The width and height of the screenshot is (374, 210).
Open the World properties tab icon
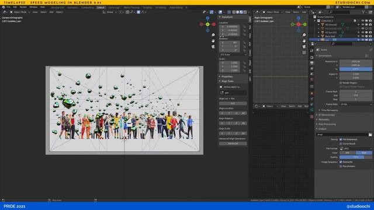pyautogui.click(x=311, y=79)
